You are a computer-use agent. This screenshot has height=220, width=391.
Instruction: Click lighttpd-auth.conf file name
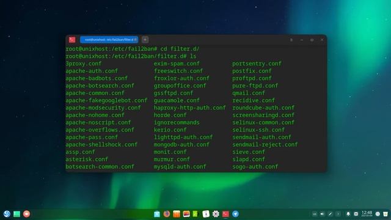click(x=183, y=137)
